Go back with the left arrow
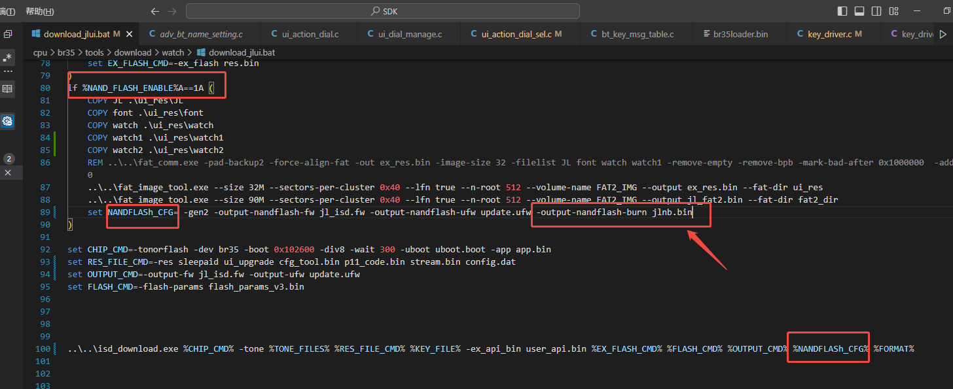The width and height of the screenshot is (953, 389). click(x=154, y=11)
